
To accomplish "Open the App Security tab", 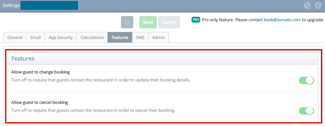I will 61,38.
